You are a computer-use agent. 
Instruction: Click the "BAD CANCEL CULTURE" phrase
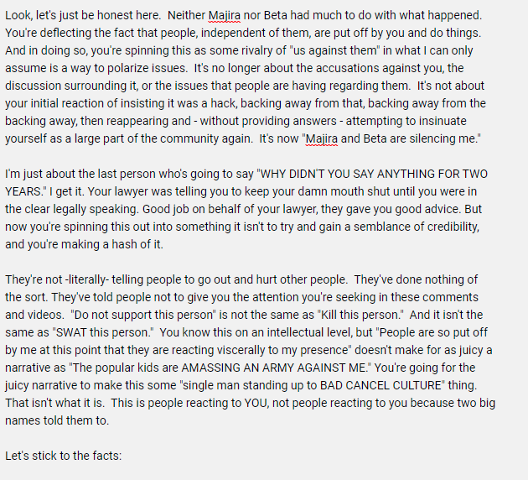(380, 385)
